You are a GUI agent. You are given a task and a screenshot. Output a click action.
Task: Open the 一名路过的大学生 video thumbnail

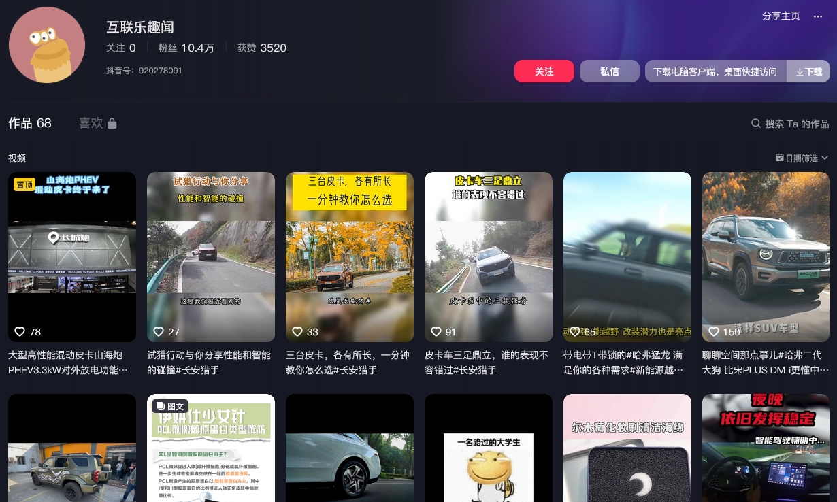(x=489, y=448)
